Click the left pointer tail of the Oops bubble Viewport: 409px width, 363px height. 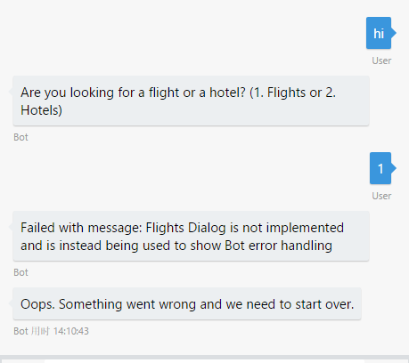[11, 303]
